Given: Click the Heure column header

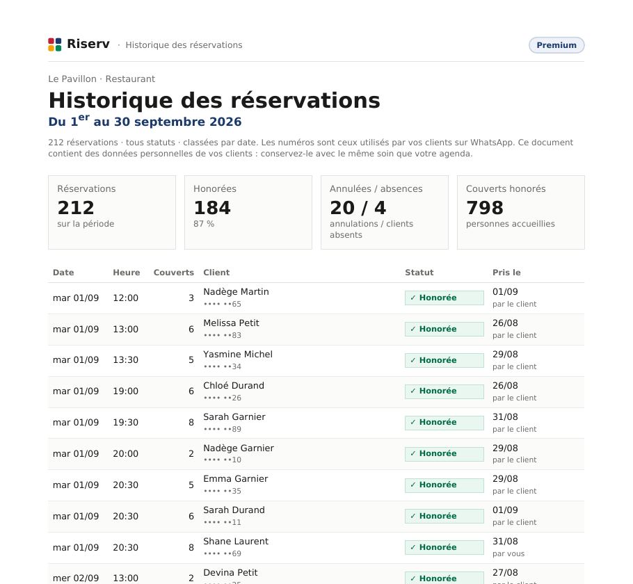Looking at the screenshot, I should click(127, 273).
